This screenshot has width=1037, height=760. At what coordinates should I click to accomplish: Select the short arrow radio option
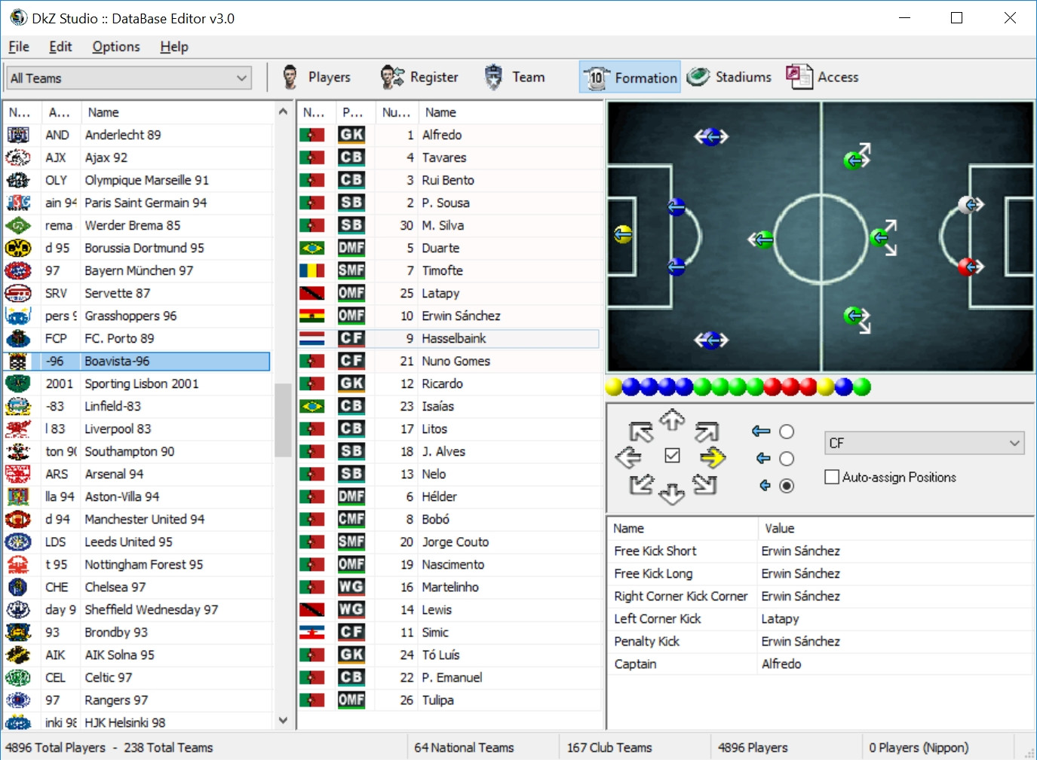tap(787, 486)
